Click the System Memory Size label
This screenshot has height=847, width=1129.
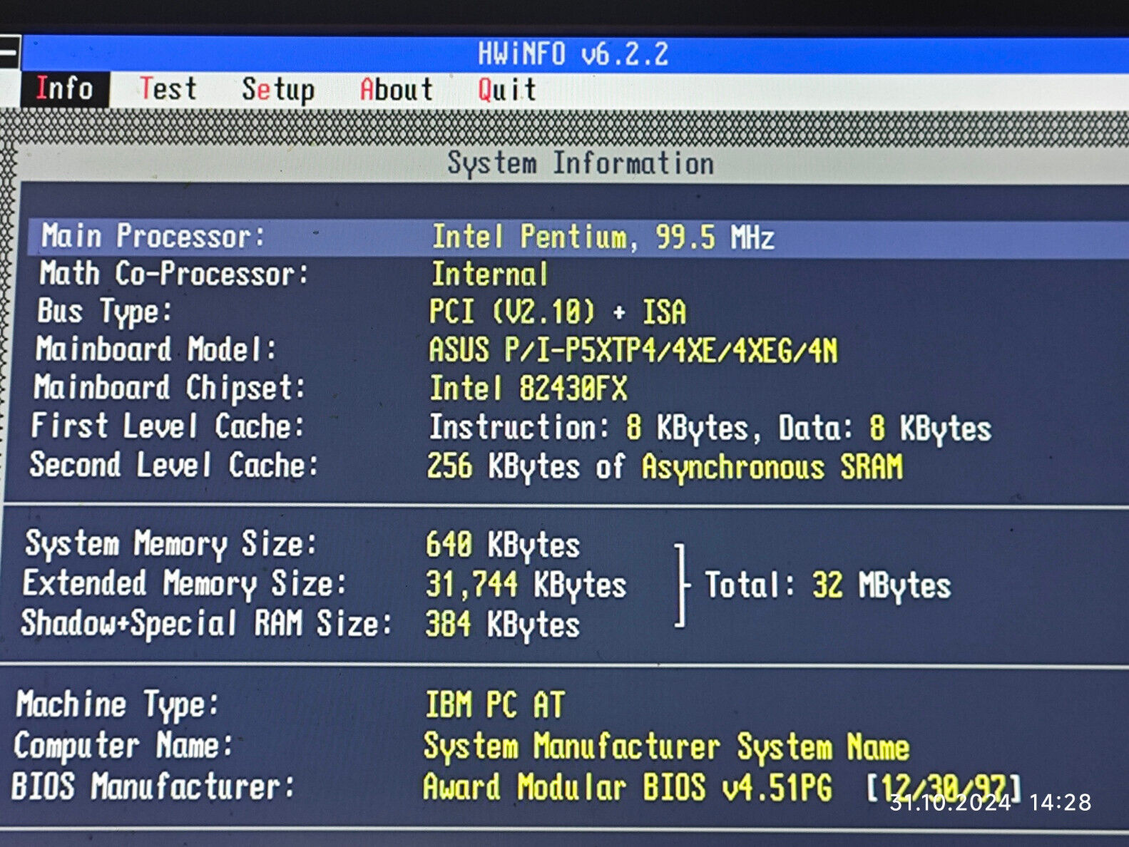coord(170,544)
